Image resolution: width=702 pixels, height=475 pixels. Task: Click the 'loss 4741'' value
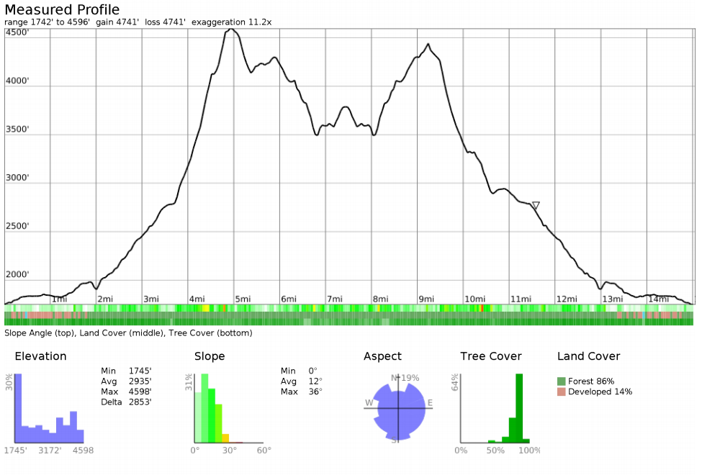165,22
